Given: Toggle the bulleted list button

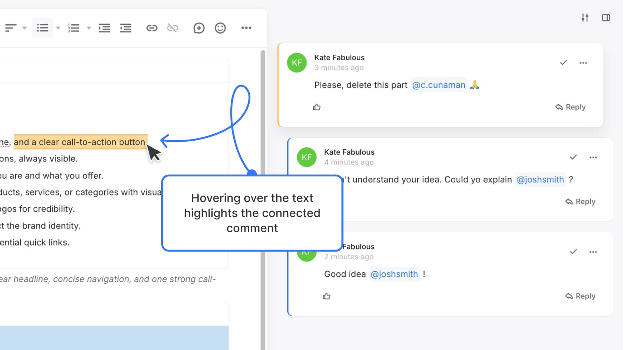Looking at the screenshot, I should tap(43, 28).
